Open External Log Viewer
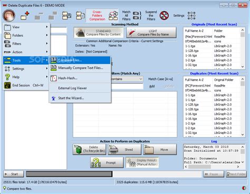 (80, 88)
